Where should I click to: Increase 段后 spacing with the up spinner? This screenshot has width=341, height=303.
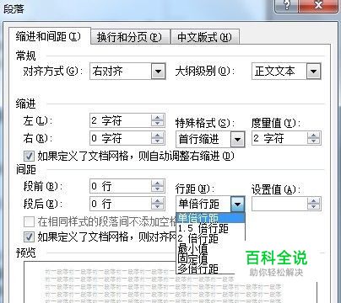point(158,200)
